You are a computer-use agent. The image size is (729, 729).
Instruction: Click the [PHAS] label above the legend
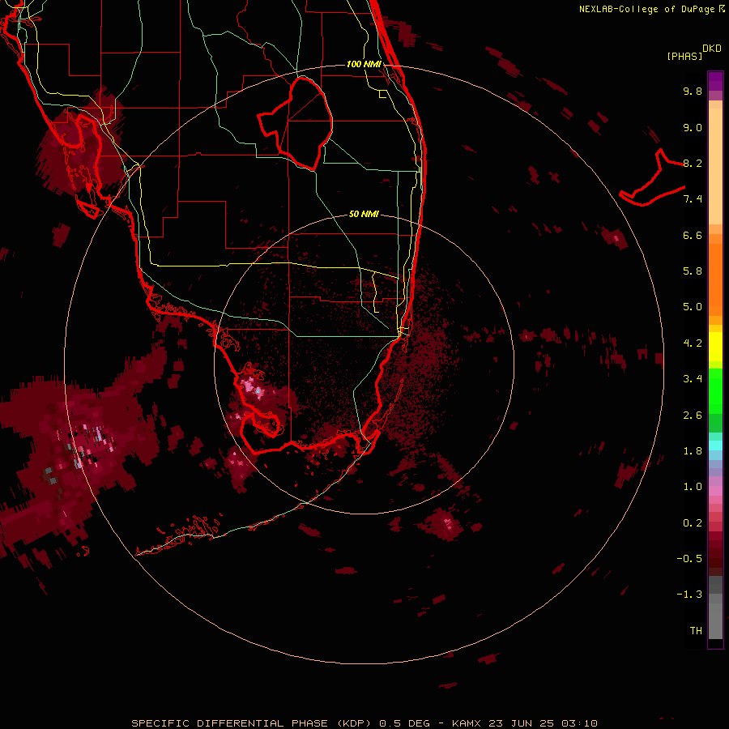pos(684,56)
